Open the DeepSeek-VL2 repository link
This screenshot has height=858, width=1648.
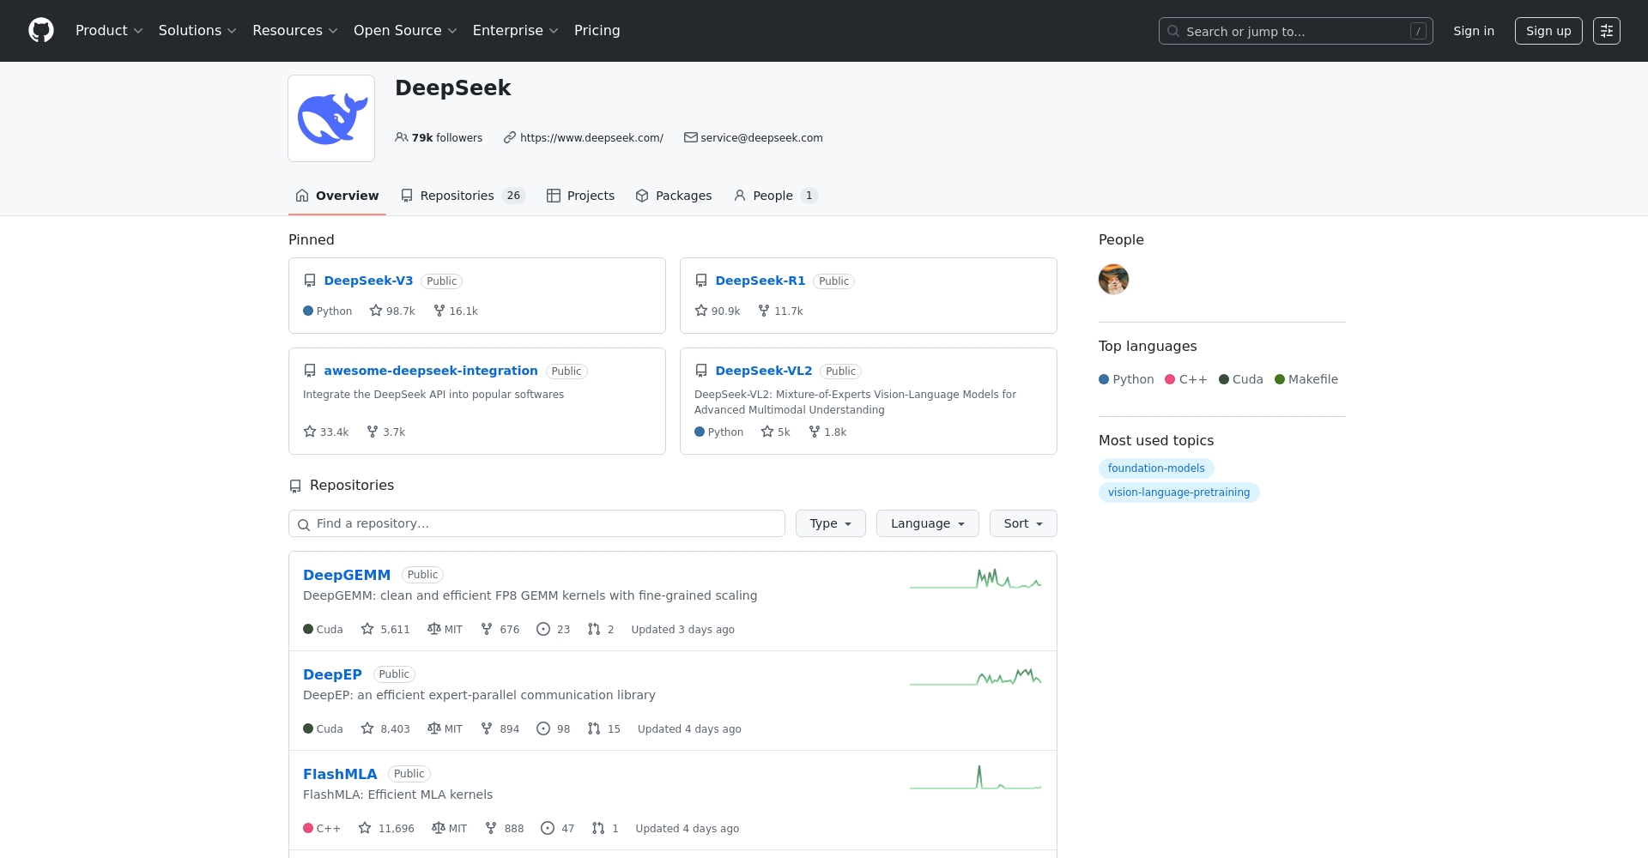click(x=764, y=371)
